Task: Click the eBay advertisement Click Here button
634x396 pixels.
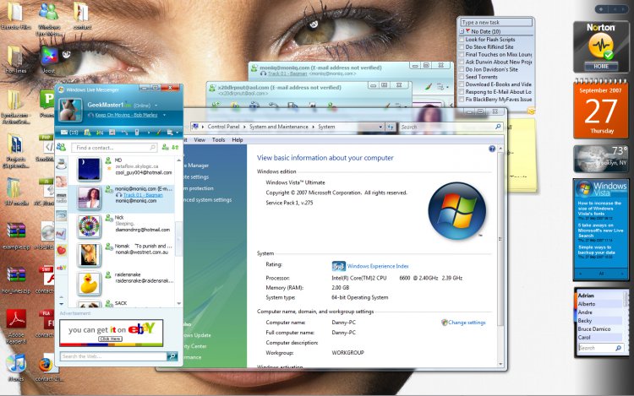Action: (x=111, y=339)
